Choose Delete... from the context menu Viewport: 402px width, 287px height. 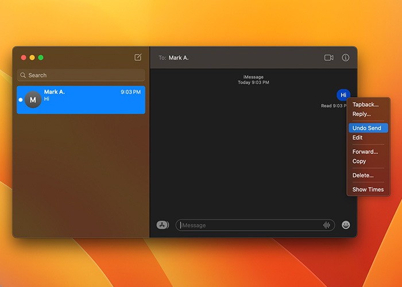coord(368,175)
